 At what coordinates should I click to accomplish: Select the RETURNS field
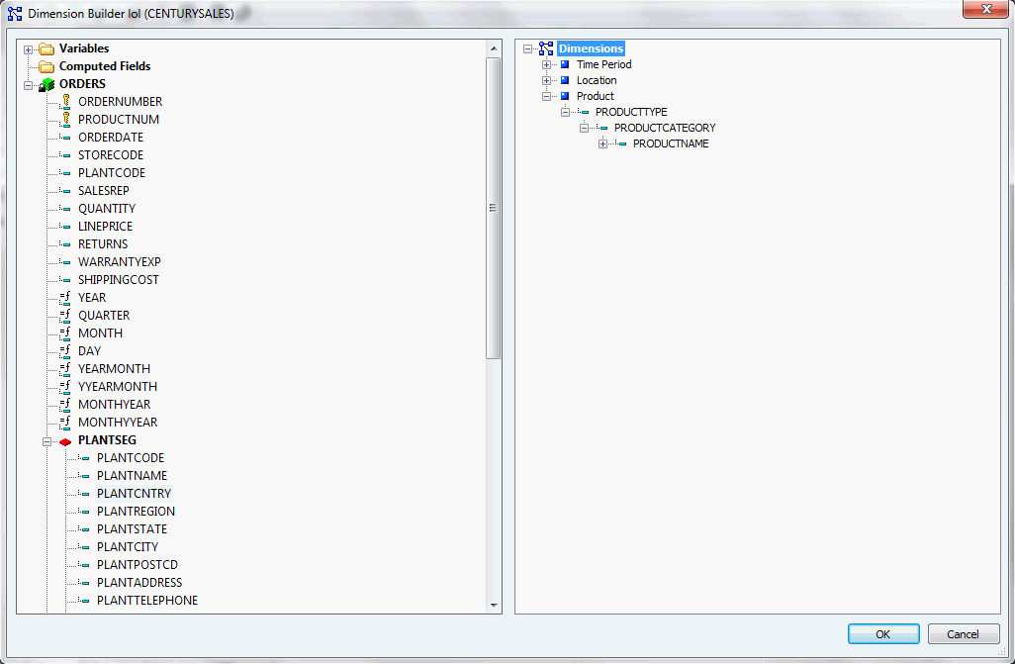pyautogui.click(x=103, y=244)
